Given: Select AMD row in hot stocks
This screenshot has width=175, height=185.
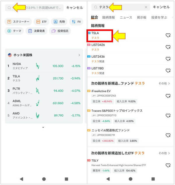Looking at the screenshot, I should [44, 115].
